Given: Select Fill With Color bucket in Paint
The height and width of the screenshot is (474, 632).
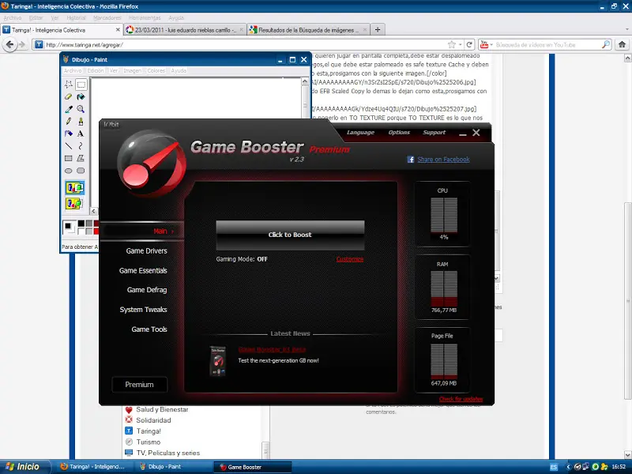Looking at the screenshot, I should tap(81, 96).
